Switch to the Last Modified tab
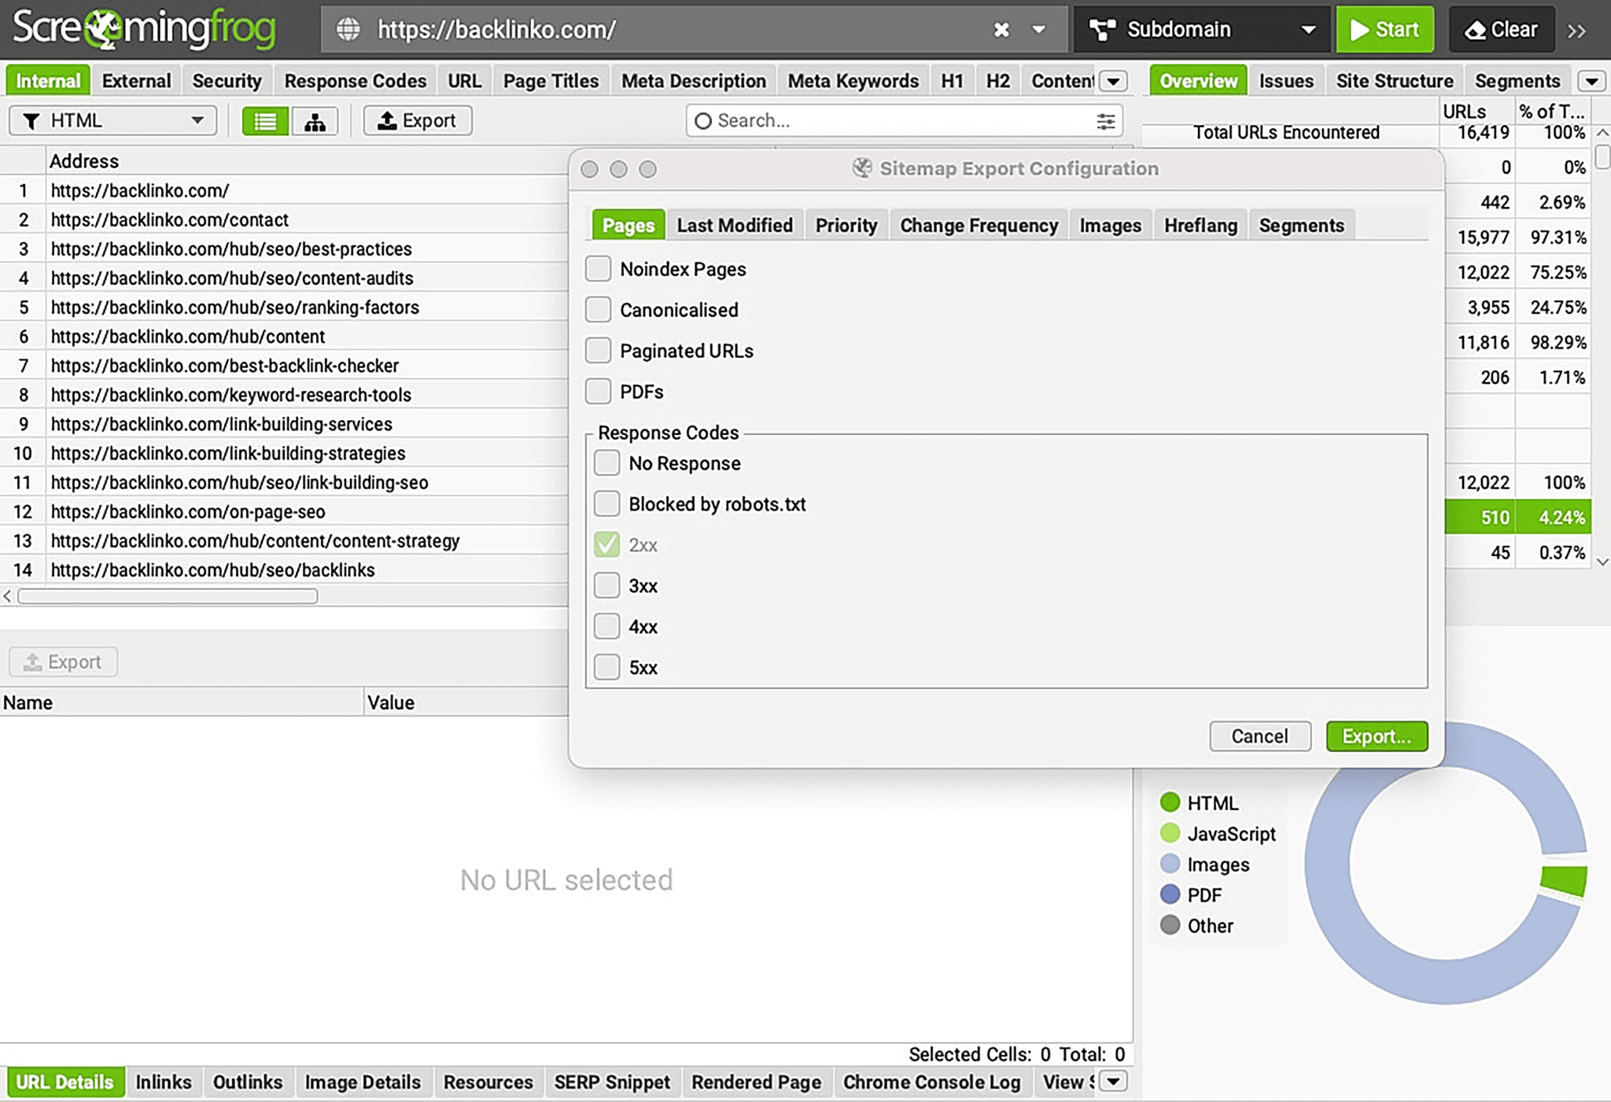The height and width of the screenshot is (1102, 1611). (735, 225)
